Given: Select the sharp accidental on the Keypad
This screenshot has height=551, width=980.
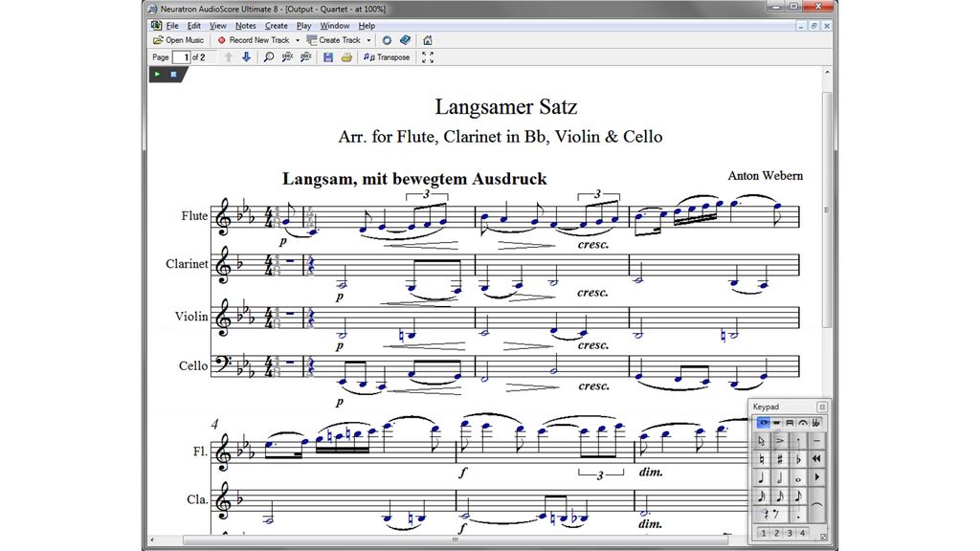Looking at the screenshot, I should click(779, 459).
